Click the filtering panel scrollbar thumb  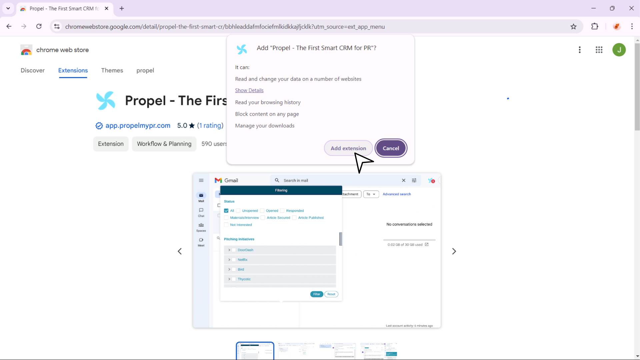tap(341, 239)
